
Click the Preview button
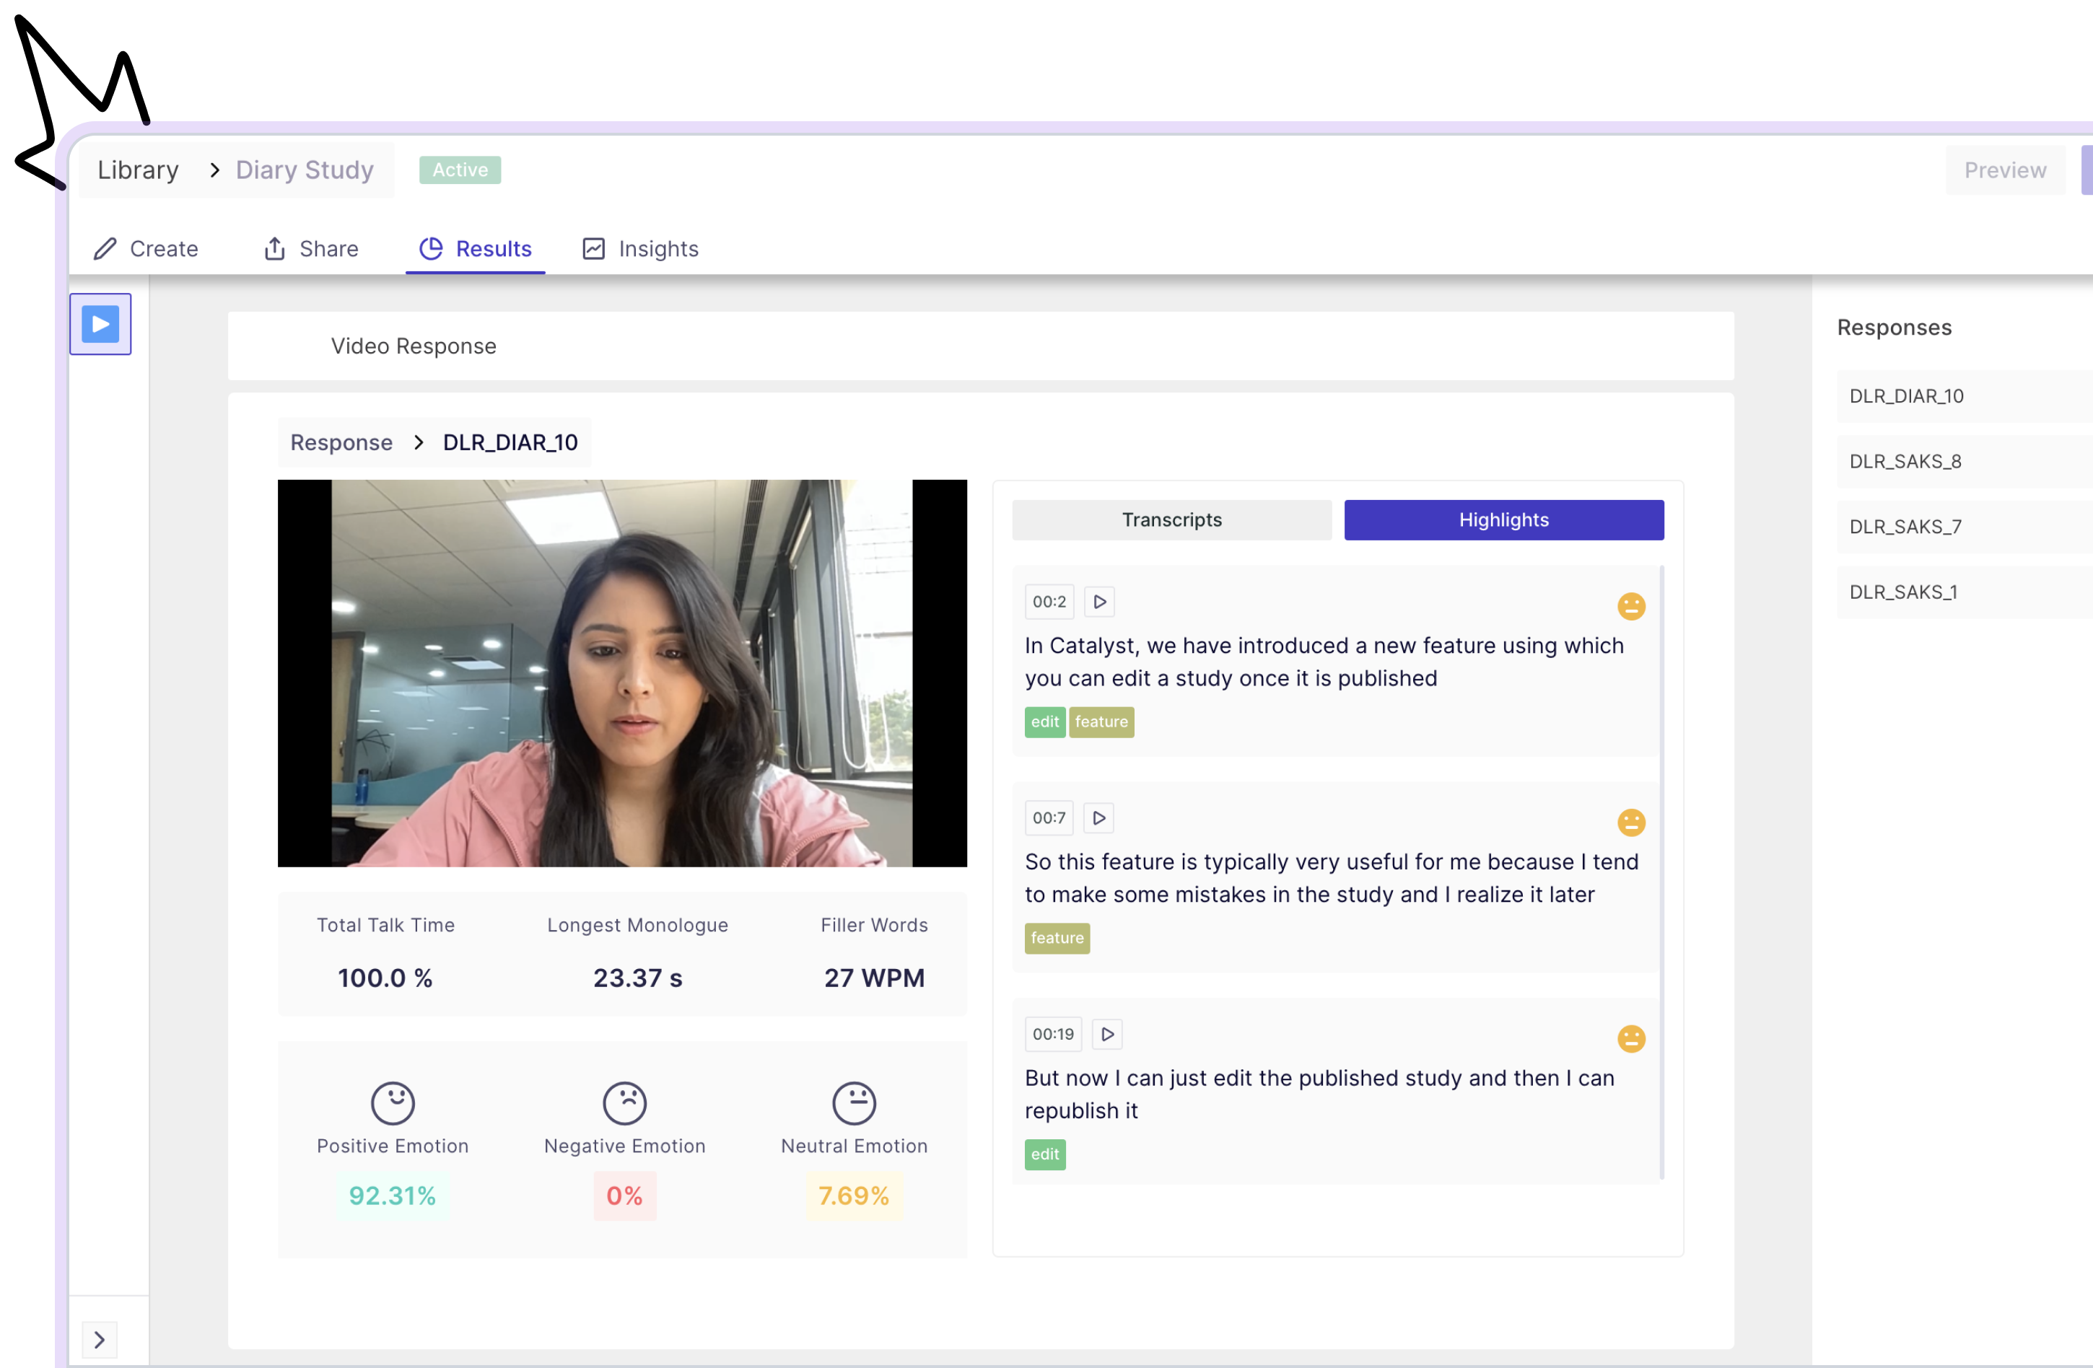point(2005,170)
